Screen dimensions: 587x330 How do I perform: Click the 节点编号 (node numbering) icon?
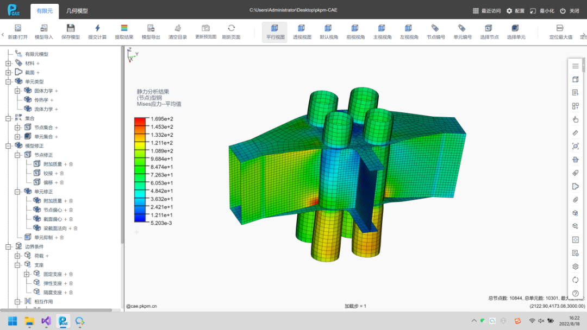pyautogui.click(x=435, y=28)
